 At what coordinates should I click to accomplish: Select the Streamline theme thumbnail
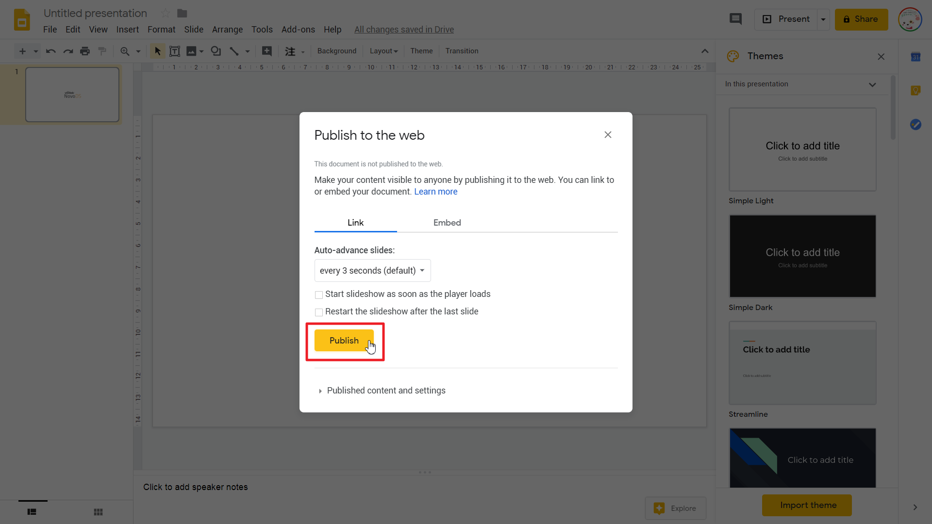802,363
